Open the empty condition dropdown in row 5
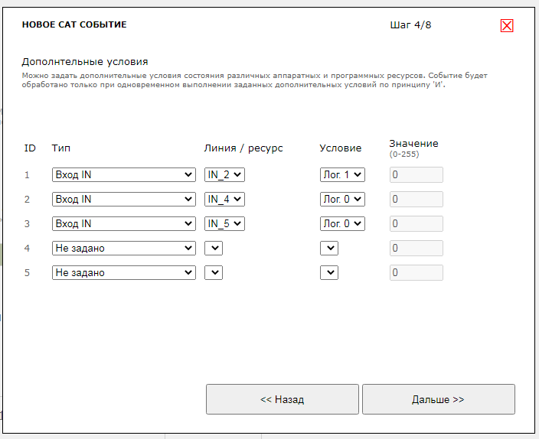This screenshot has width=539, height=439. 329,273
